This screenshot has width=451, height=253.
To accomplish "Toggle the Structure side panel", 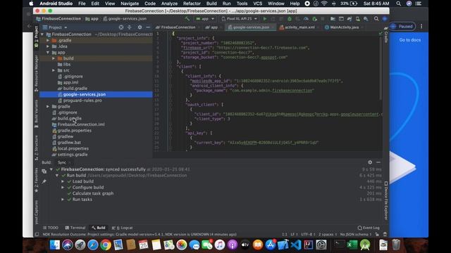I will (x=36, y=148).
